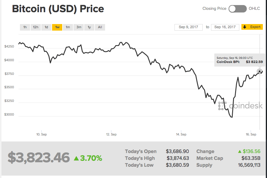Switch chart to 1m range
This screenshot has height=178, width=267.
[68, 27]
